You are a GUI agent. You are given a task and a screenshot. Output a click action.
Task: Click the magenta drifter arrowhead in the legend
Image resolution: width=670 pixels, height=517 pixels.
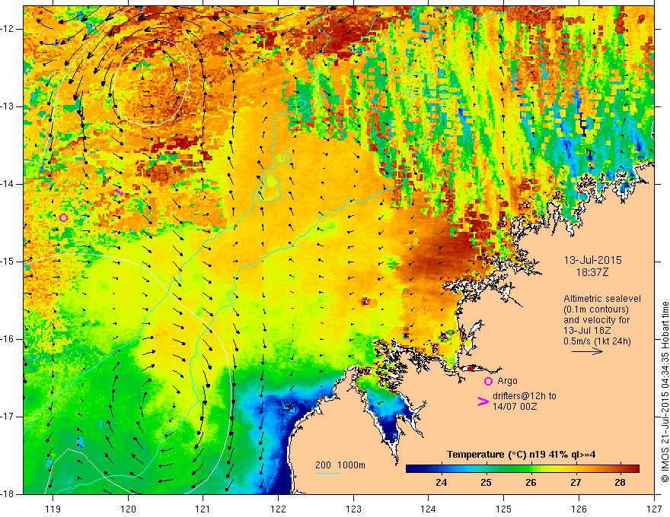pyautogui.click(x=483, y=401)
